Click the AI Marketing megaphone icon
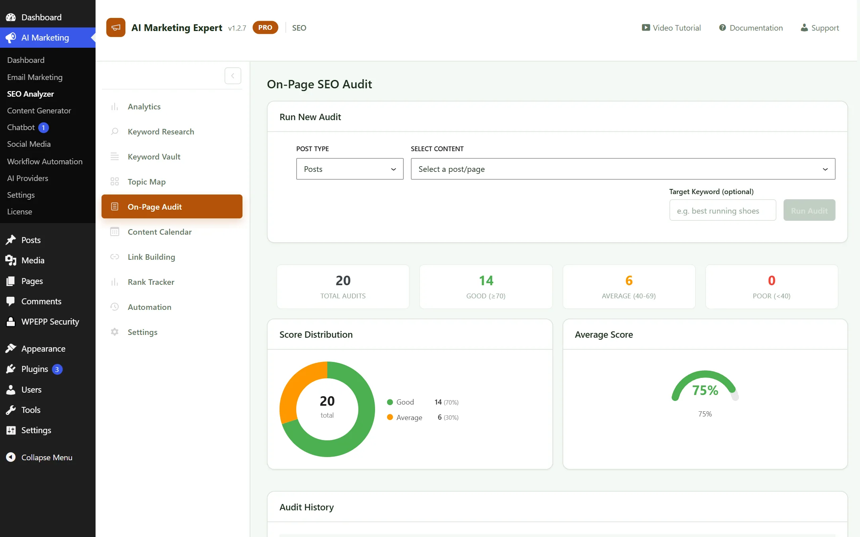860x537 pixels. (x=11, y=37)
